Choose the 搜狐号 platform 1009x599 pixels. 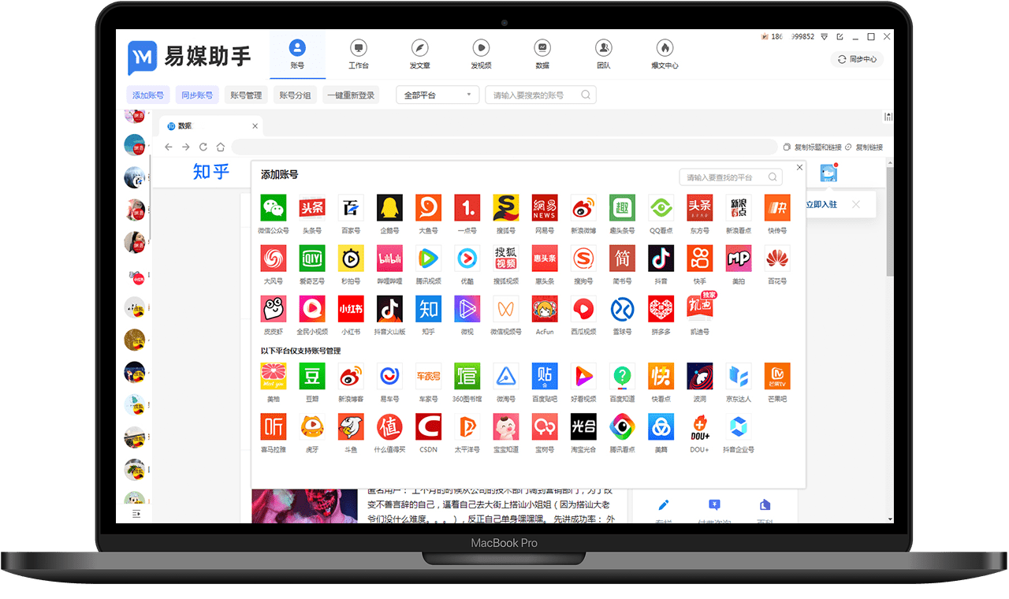point(506,208)
